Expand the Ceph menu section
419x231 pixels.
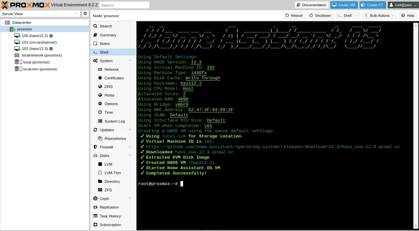(x=130, y=199)
